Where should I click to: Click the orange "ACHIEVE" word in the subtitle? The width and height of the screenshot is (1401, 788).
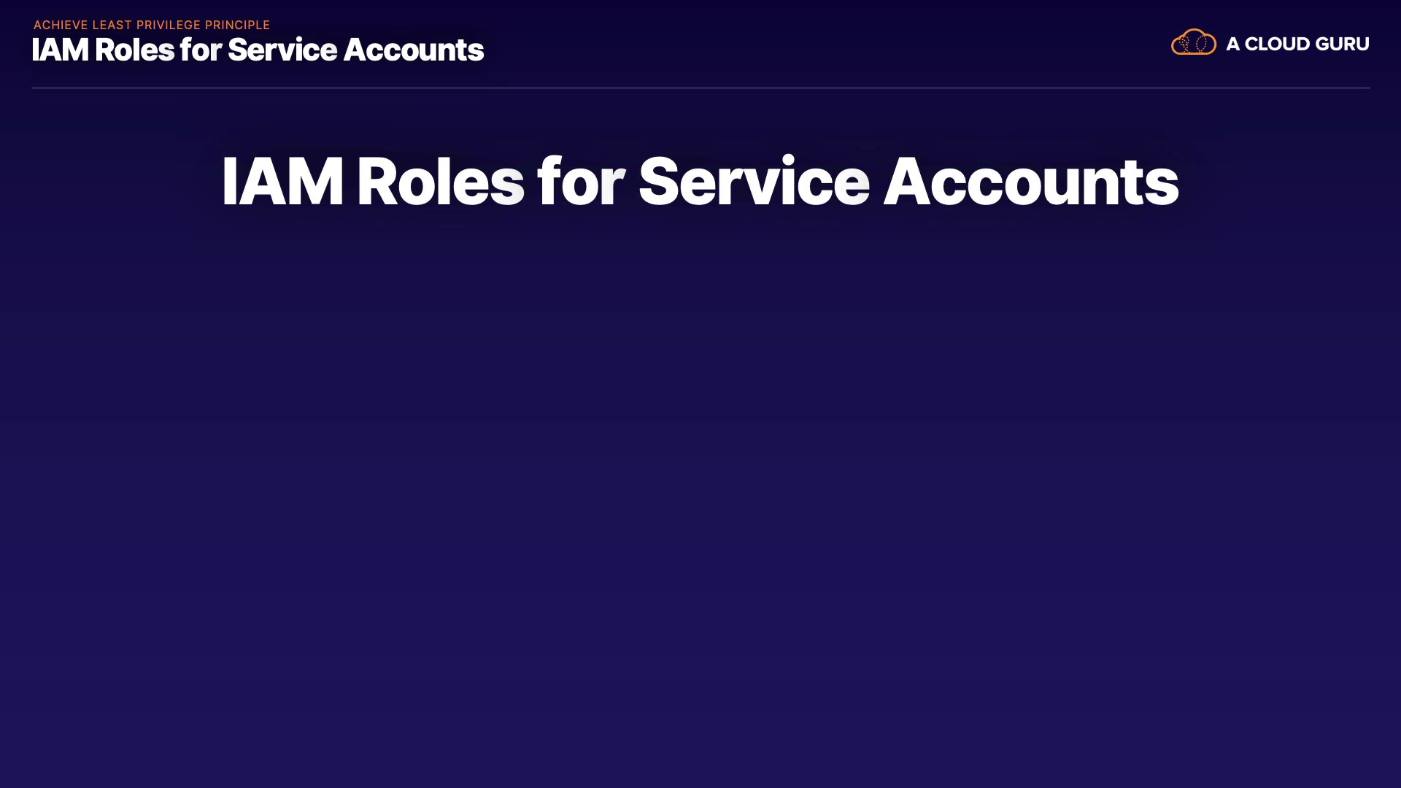click(x=61, y=25)
